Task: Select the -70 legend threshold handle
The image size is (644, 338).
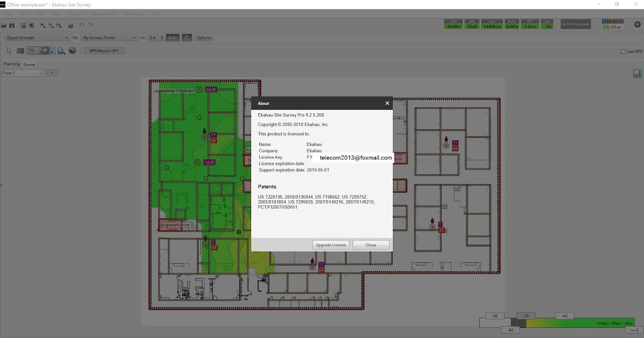Action: (526, 315)
